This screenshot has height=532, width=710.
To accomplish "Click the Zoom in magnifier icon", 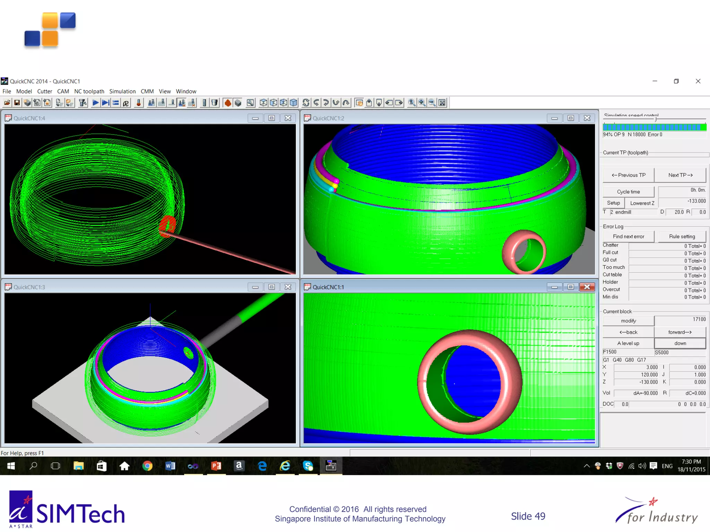I will click(422, 103).
